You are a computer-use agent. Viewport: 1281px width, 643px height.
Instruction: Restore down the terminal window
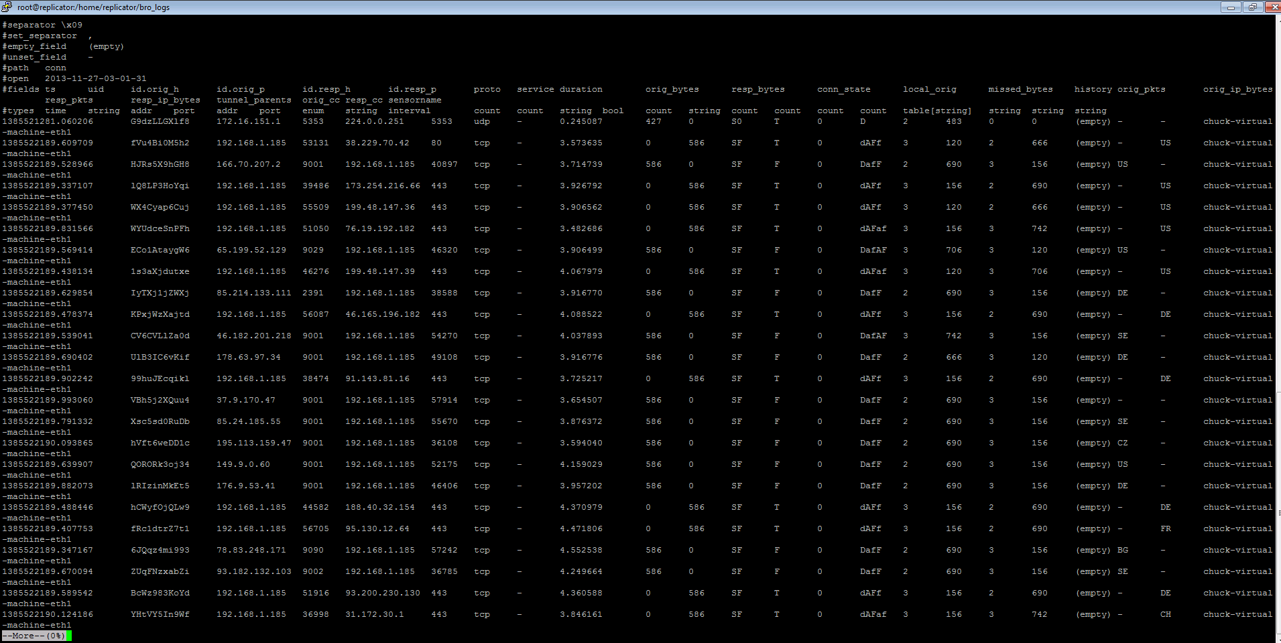click(x=1252, y=7)
